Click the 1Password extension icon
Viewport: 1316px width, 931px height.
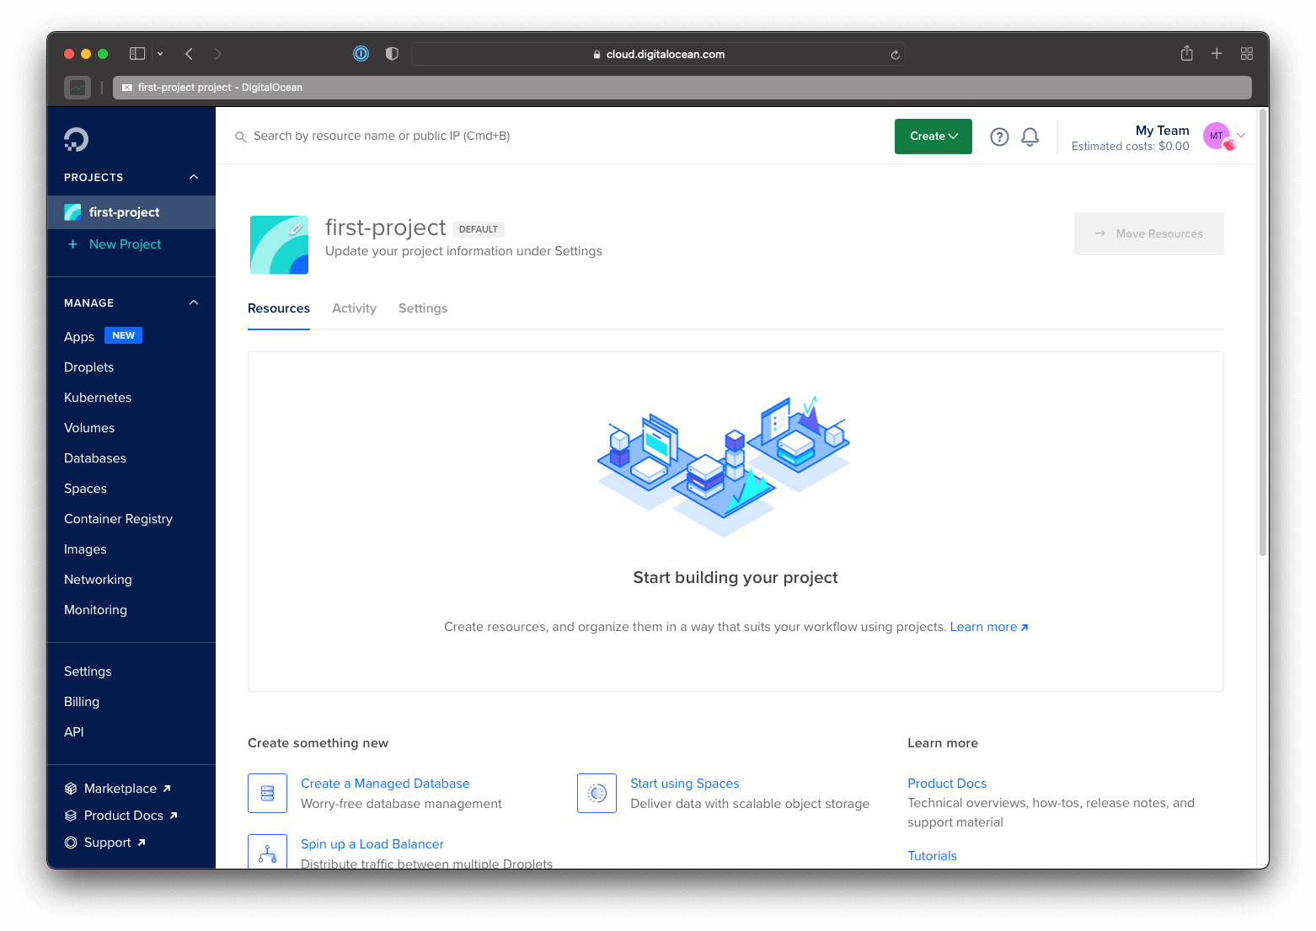click(x=361, y=54)
